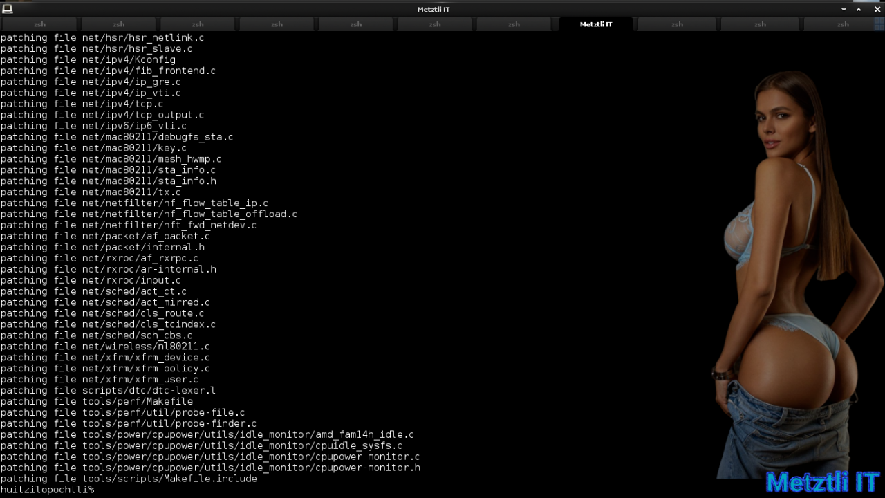This screenshot has height=498, width=885.
Task: Click the line net/mac80211/debugfs_sta.c
Action: pyautogui.click(x=117, y=137)
